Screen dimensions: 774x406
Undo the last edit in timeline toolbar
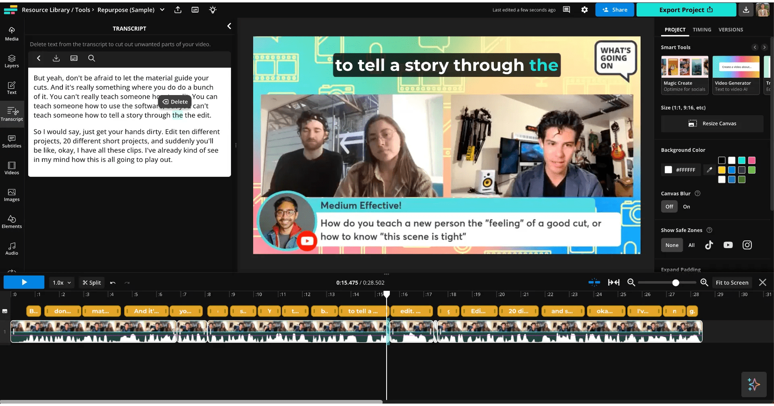pyautogui.click(x=113, y=283)
